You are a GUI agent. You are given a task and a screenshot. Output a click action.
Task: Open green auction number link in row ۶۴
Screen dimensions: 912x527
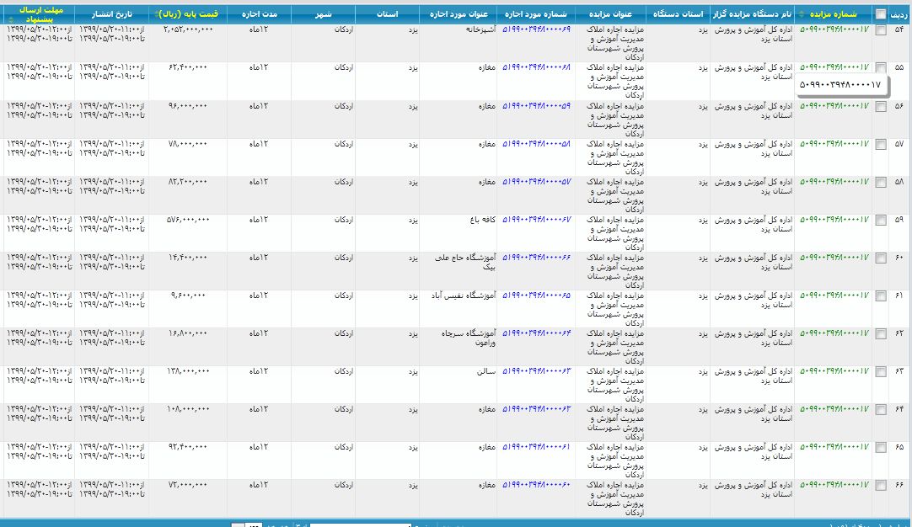(x=834, y=408)
